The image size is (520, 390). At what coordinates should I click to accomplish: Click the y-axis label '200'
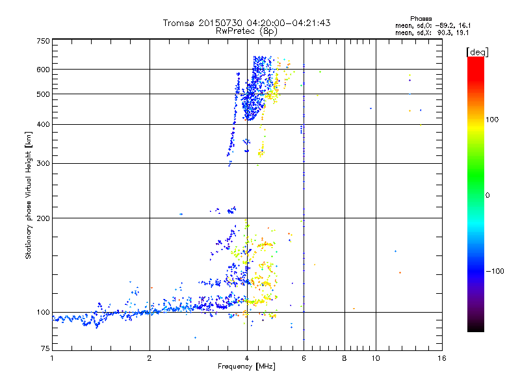43,218
